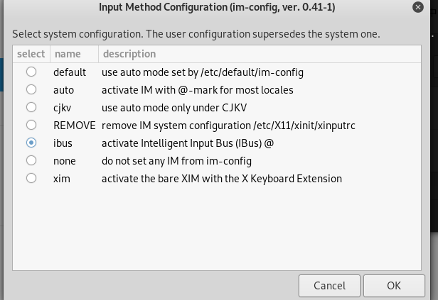Cancel the input method dialog
438x300 pixels.
(x=329, y=286)
